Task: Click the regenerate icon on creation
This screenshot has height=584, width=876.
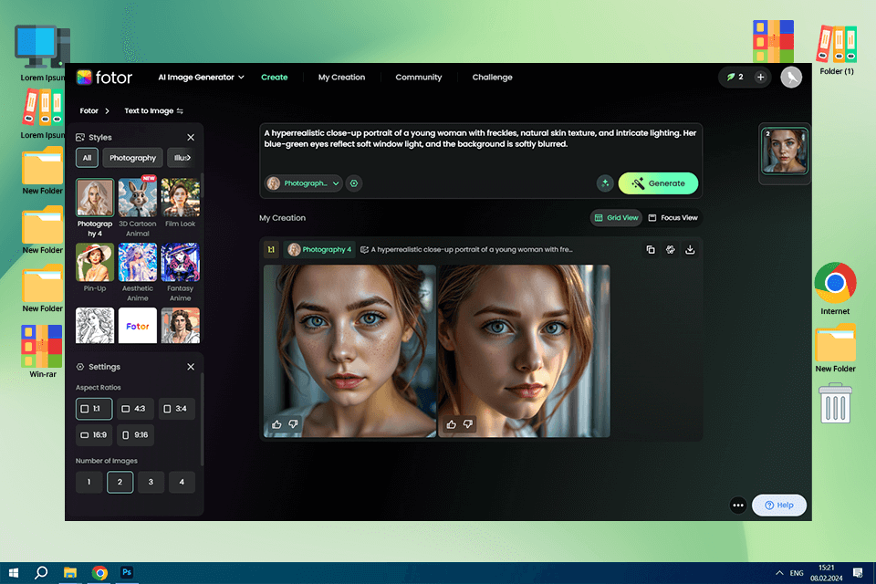Action: click(671, 250)
